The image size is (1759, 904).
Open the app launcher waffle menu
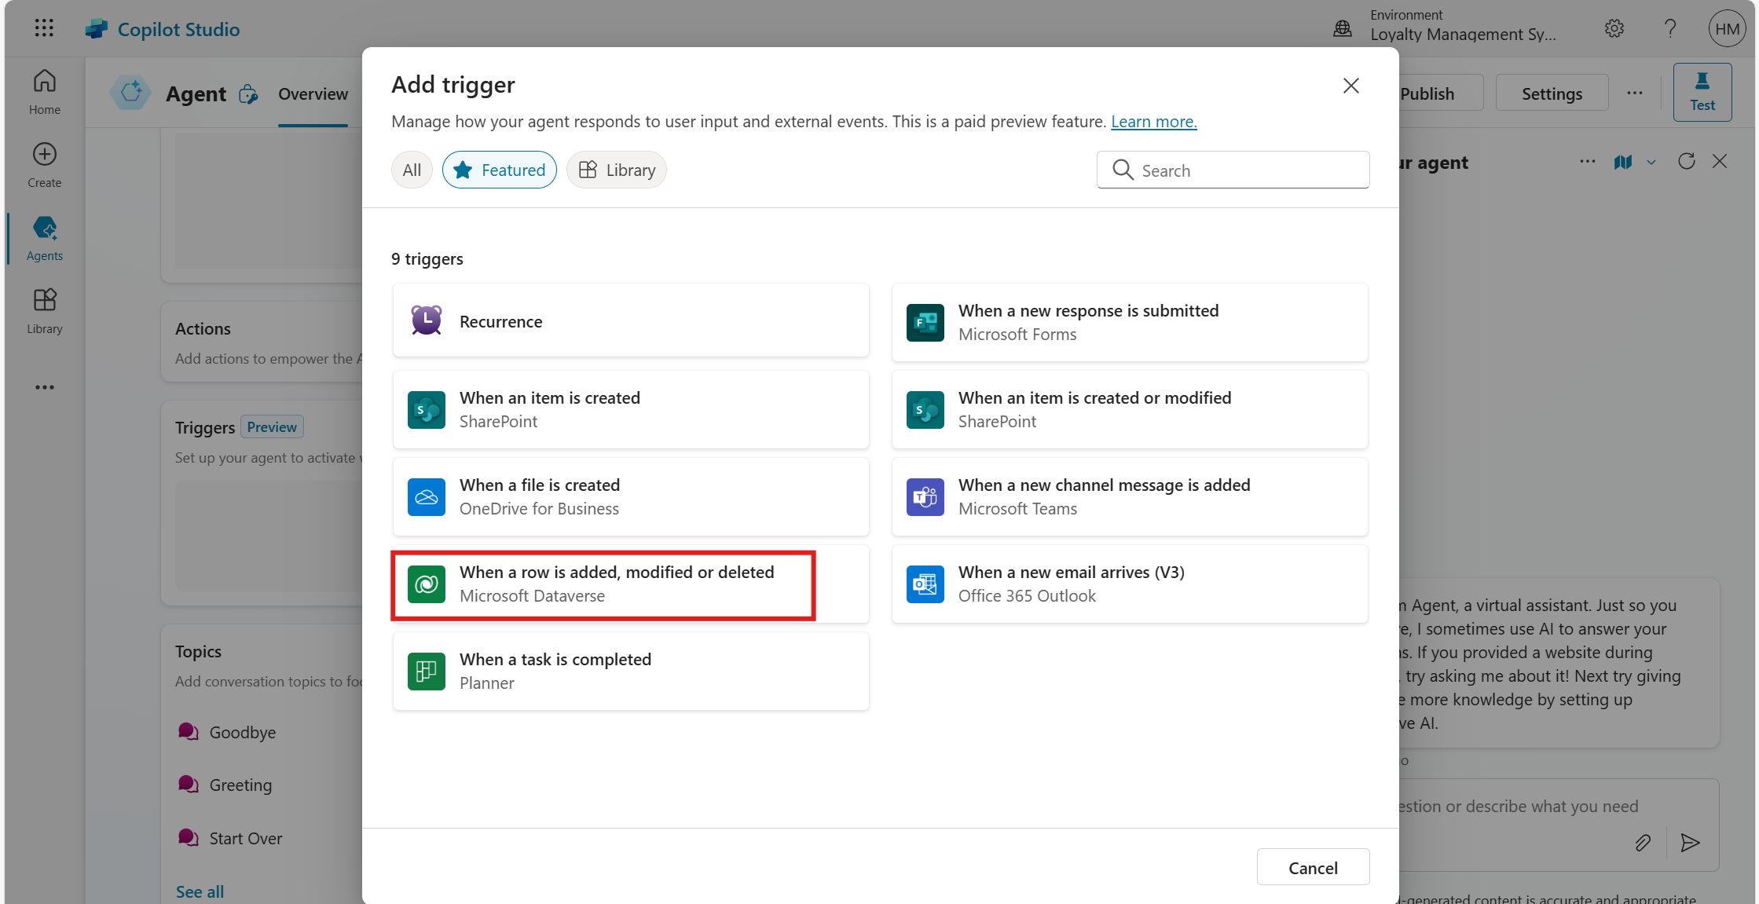(44, 29)
